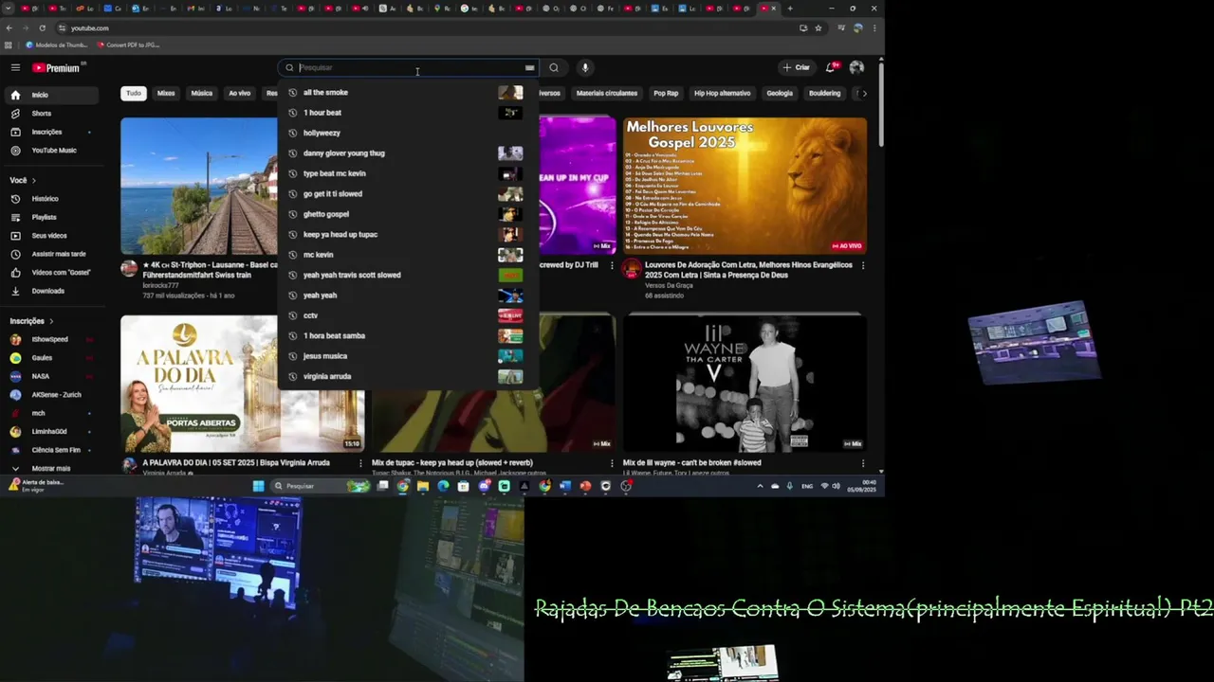Select the Hip Hop alternativo chip
This screenshot has height=682, width=1214.
coord(722,93)
